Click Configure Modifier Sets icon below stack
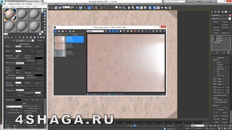 click(x=228, y=52)
